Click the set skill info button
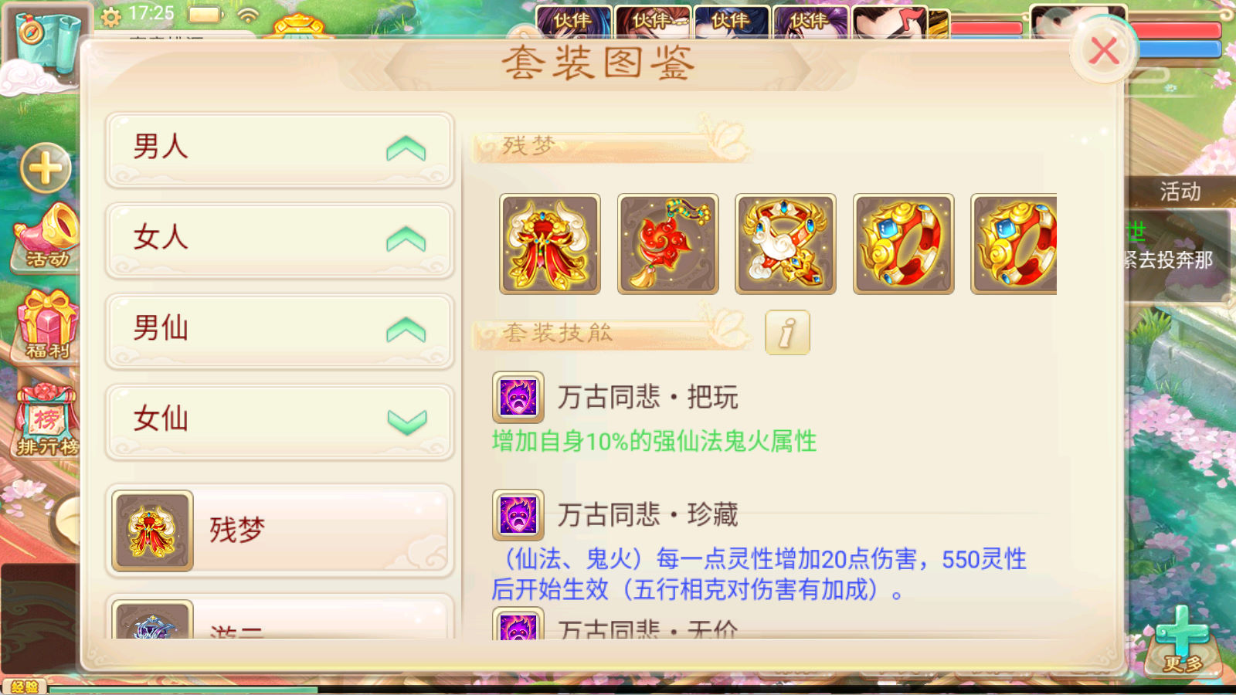Image resolution: width=1236 pixels, height=695 pixels. pyautogui.click(x=787, y=333)
